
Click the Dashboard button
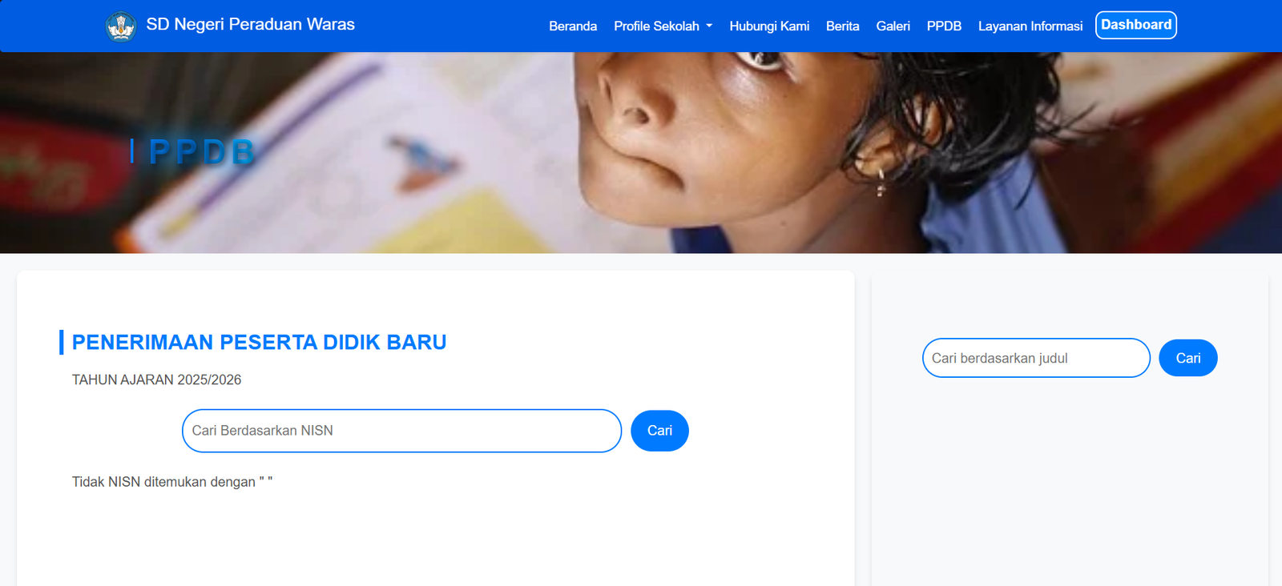click(1136, 25)
